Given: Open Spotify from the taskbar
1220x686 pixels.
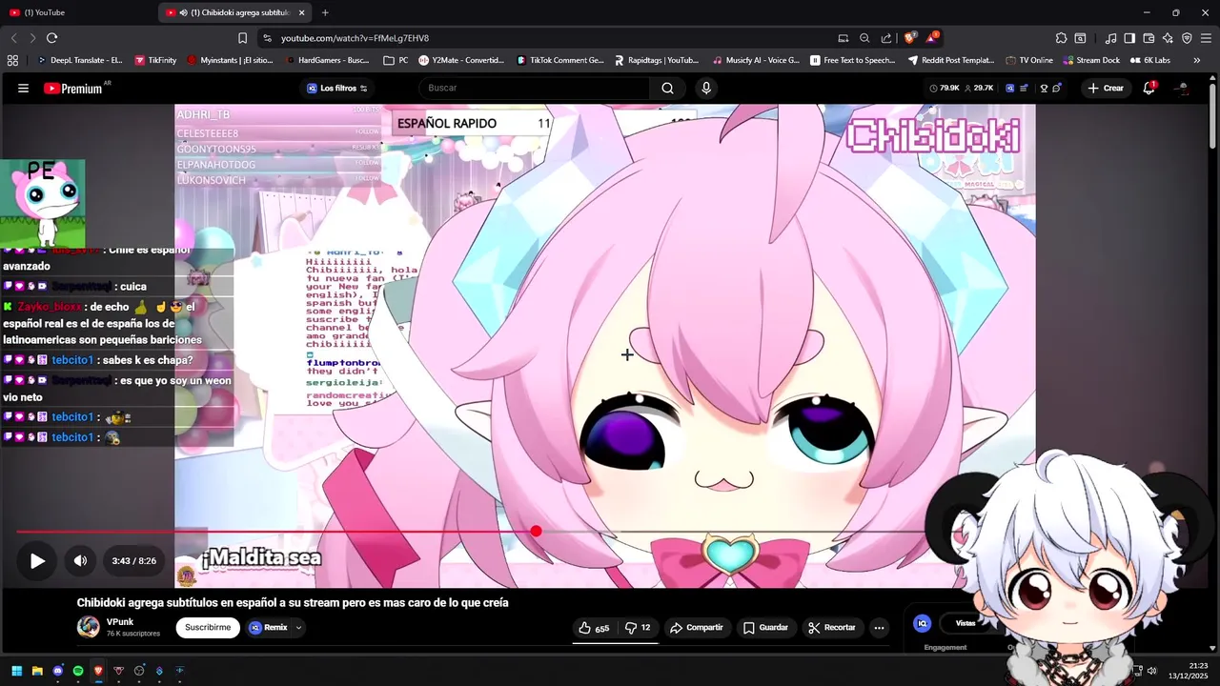Looking at the screenshot, I should (x=78, y=671).
